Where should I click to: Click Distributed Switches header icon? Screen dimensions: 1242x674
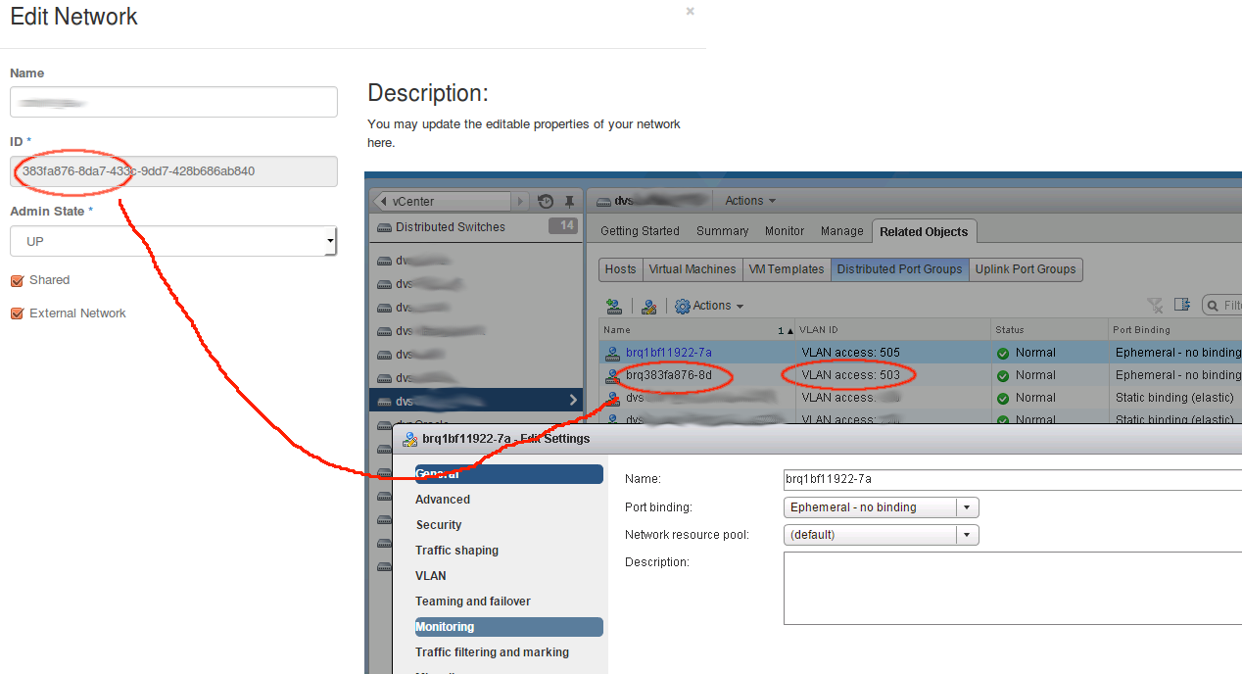click(x=384, y=227)
